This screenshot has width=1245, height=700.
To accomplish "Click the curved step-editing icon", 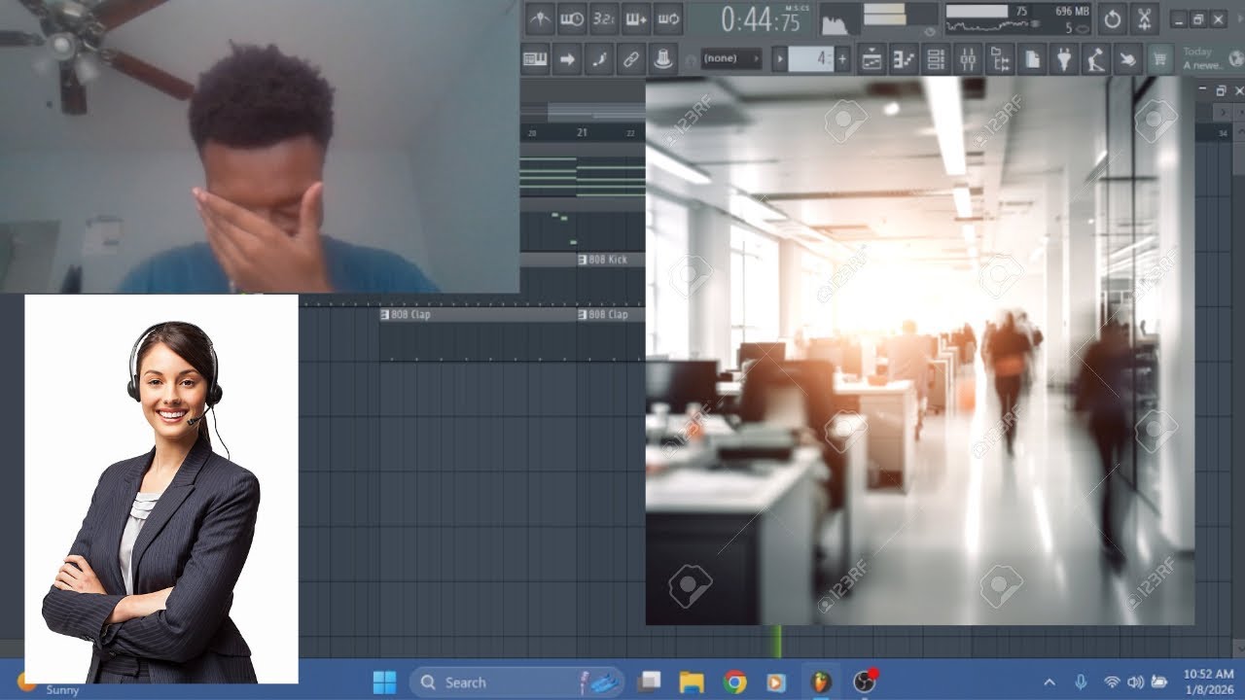I will [599, 59].
